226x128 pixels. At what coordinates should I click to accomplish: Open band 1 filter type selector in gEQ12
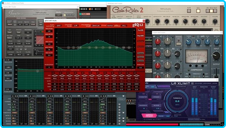click(55, 75)
